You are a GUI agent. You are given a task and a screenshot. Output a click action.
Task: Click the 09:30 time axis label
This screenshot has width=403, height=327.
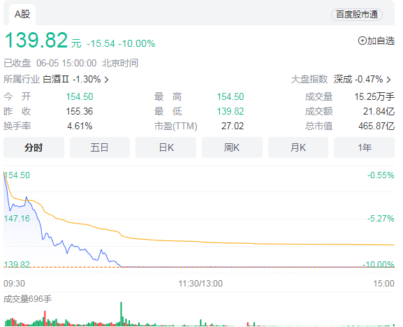pos(14,284)
